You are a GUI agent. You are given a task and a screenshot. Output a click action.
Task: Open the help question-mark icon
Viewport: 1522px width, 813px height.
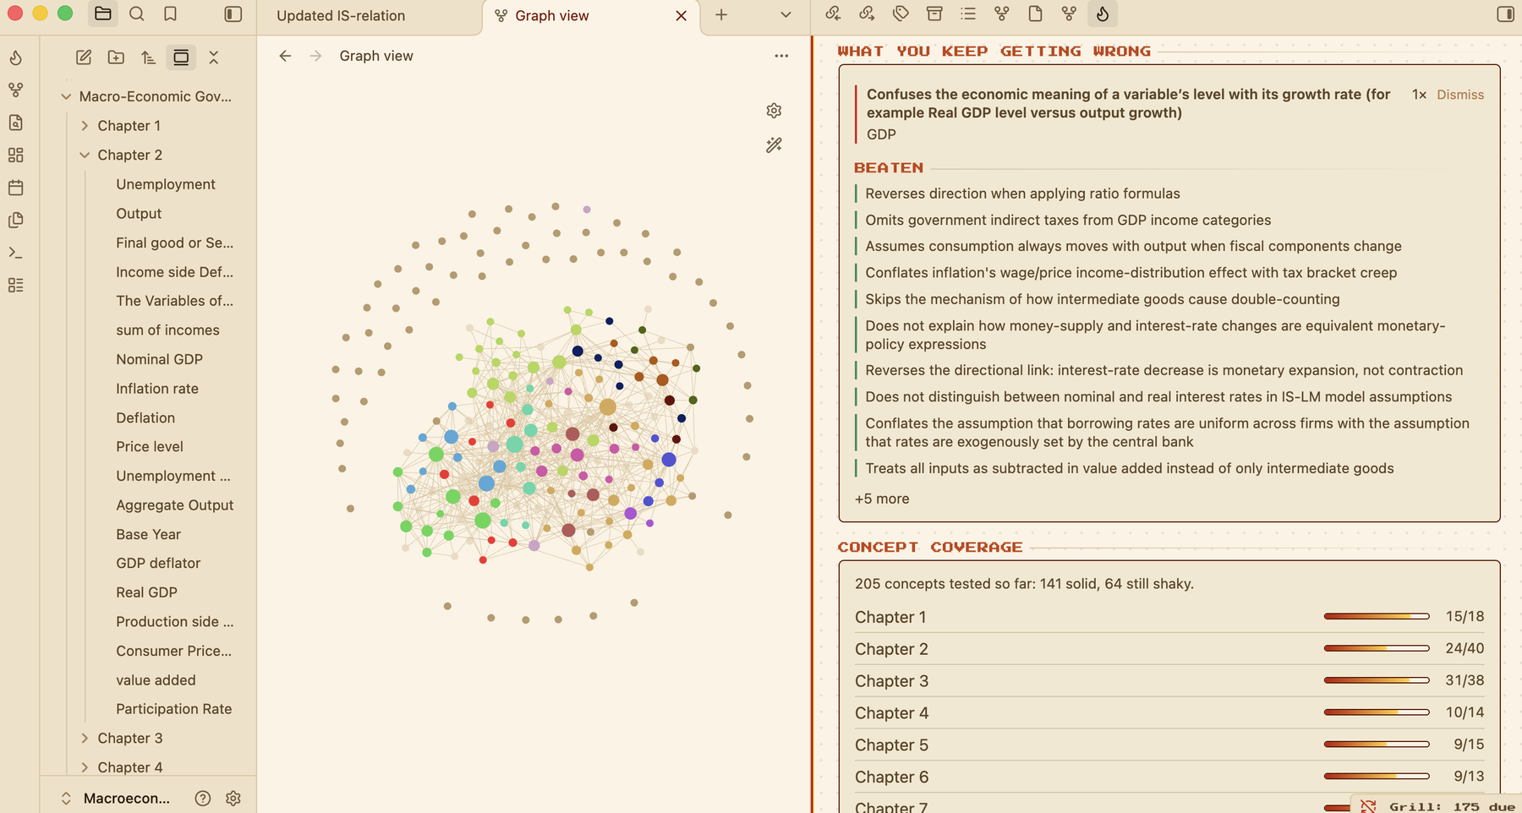click(x=203, y=799)
